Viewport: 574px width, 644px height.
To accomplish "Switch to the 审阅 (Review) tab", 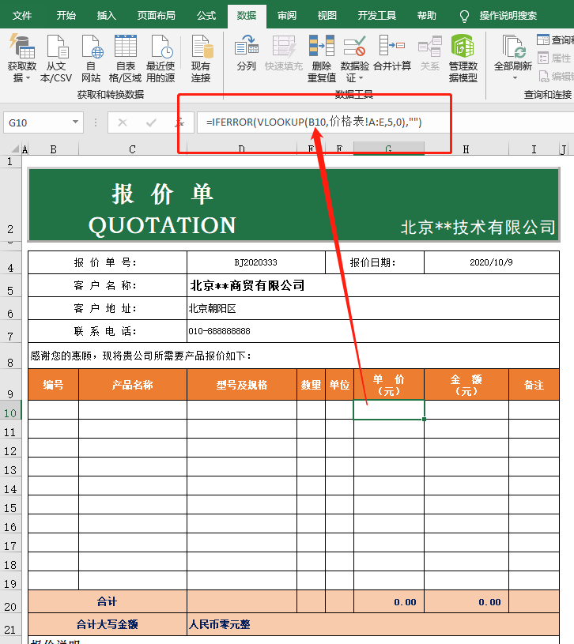I will 287,16.
